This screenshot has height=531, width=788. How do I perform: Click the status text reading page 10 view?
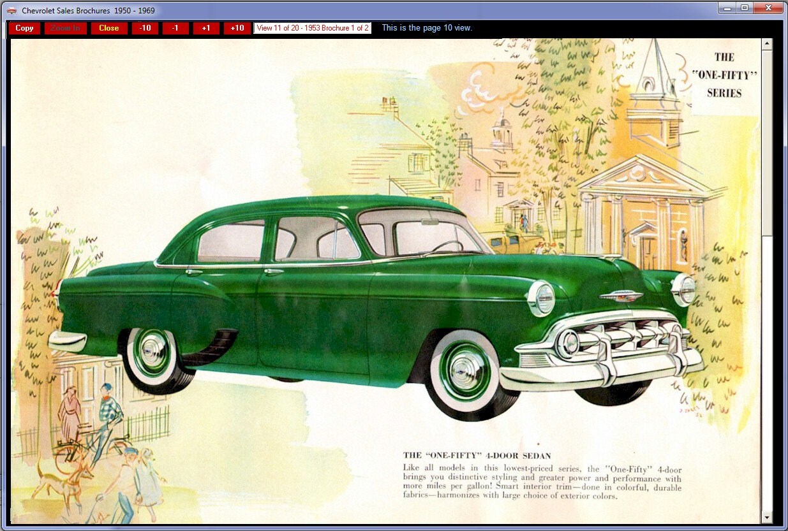426,28
